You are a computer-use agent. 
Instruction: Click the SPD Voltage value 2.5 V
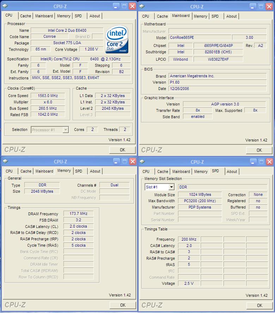click(x=189, y=283)
